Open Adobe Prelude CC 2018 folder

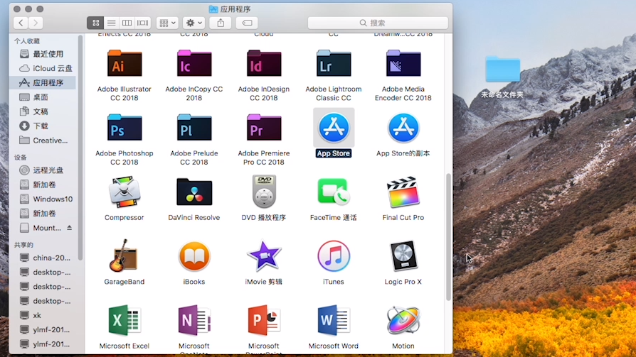(194, 128)
